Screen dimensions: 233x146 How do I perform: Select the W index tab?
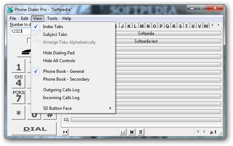tap(206, 26)
